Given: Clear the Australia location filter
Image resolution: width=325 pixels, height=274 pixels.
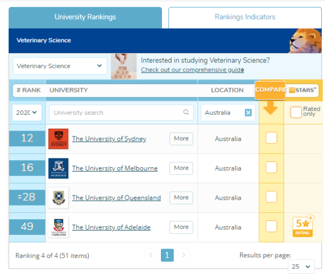Looking at the screenshot, I should point(248,113).
